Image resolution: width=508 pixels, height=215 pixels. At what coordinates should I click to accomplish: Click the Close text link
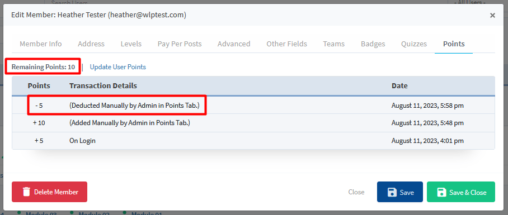[x=356, y=192]
